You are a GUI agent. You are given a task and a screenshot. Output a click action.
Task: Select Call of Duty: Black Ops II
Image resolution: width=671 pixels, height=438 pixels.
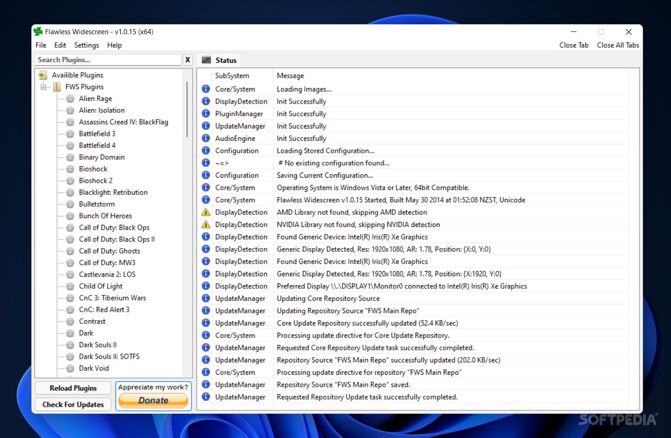pos(117,239)
